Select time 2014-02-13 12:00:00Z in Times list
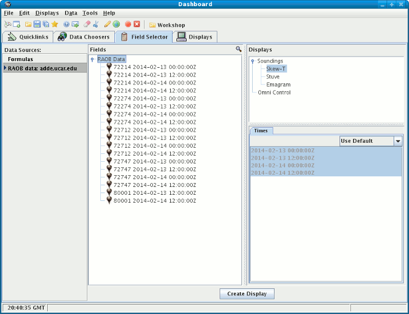The width and height of the screenshot is (409, 314). point(282,158)
